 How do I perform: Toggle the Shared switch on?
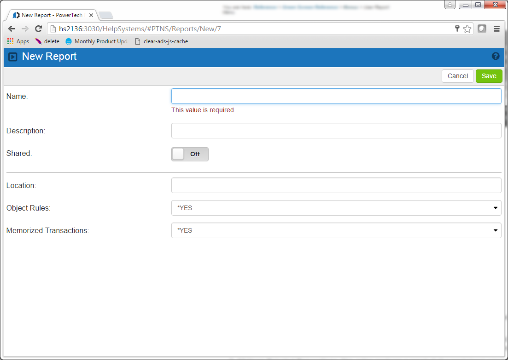[190, 154]
